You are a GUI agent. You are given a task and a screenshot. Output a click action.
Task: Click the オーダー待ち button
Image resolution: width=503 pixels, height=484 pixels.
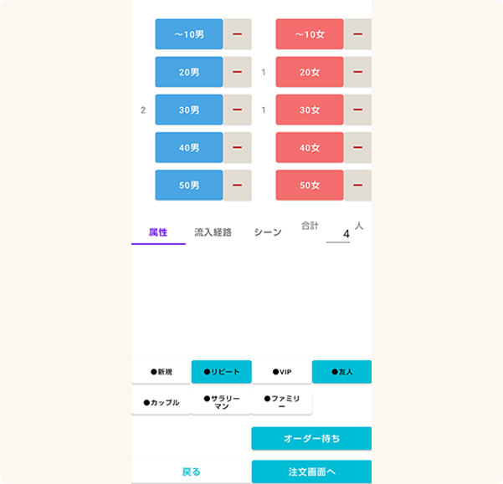coord(311,438)
